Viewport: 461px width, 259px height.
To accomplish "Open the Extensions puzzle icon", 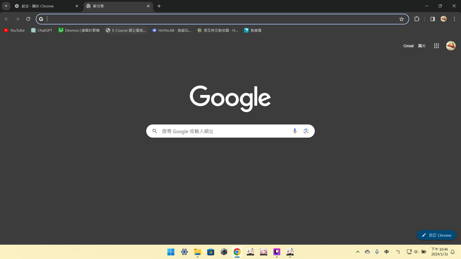I will point(417,19).
